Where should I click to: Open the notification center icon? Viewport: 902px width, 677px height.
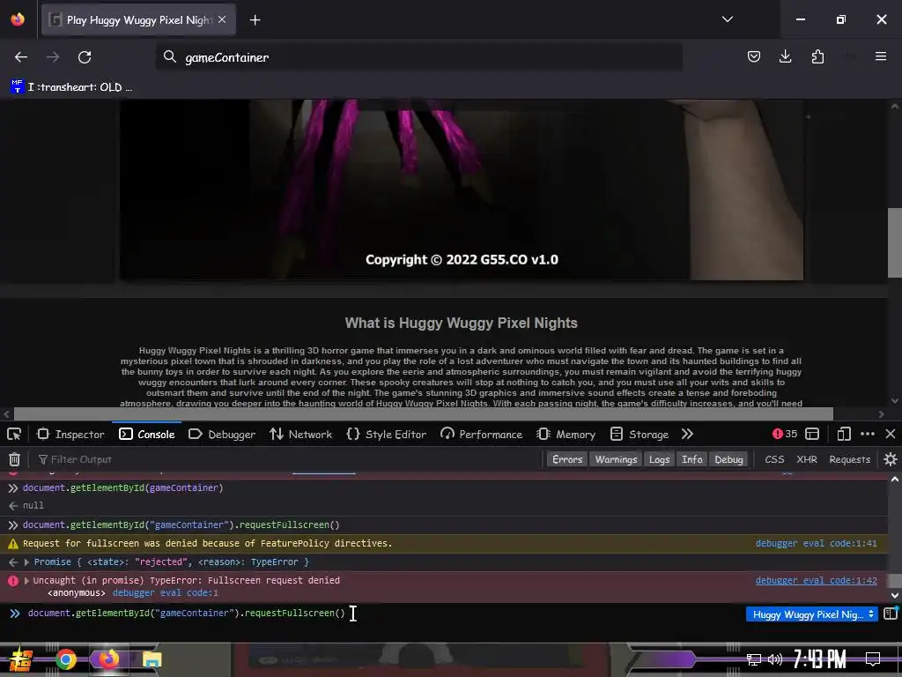873,659
